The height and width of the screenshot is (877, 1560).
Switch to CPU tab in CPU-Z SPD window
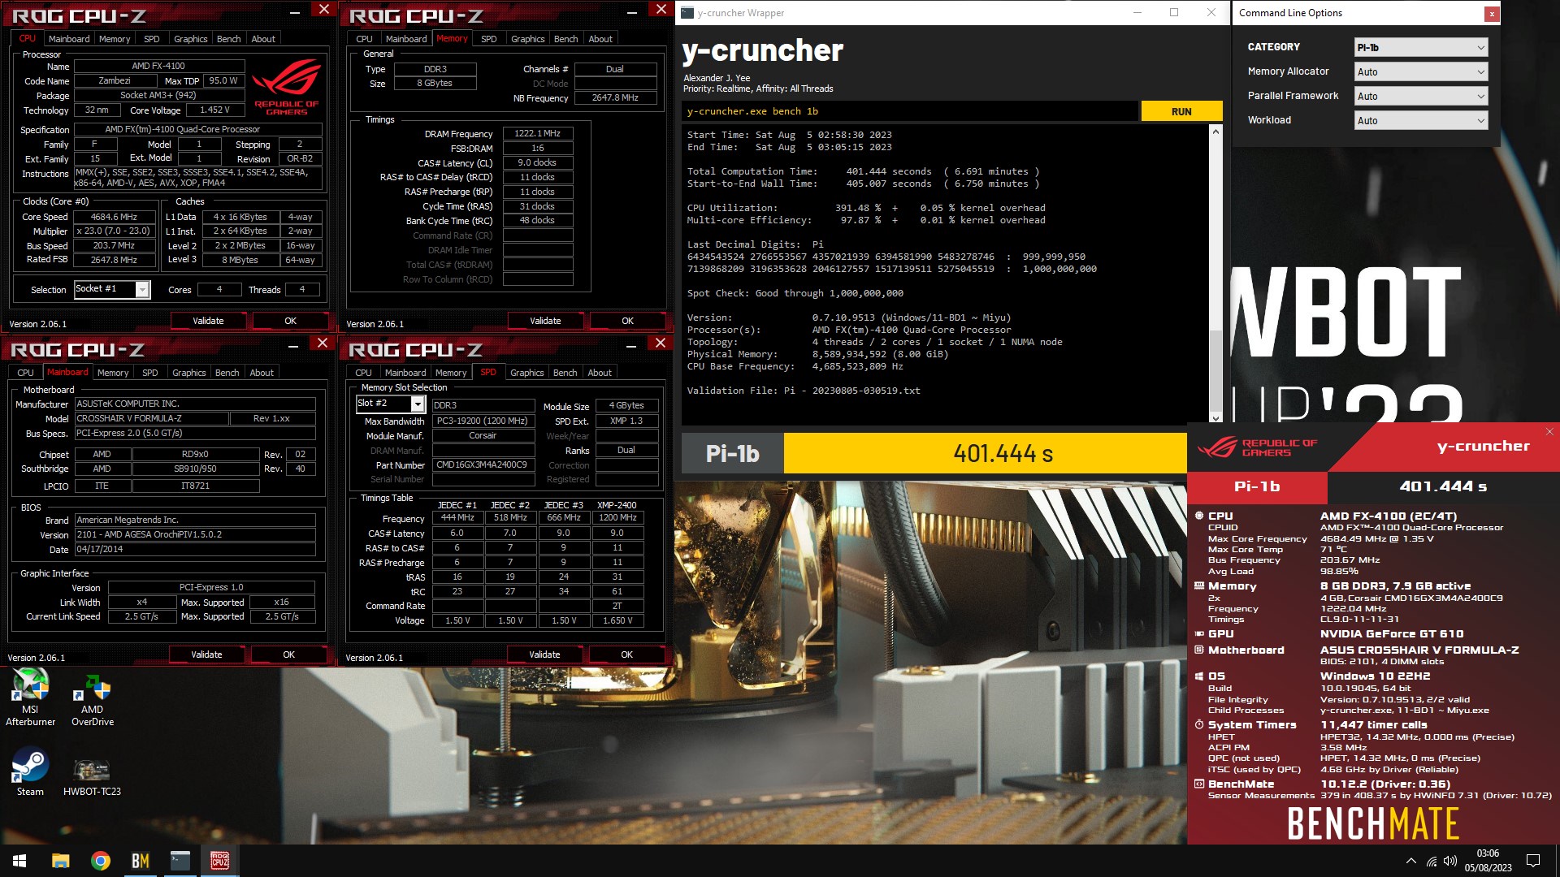pyautogui.click(x=363, y=373)
